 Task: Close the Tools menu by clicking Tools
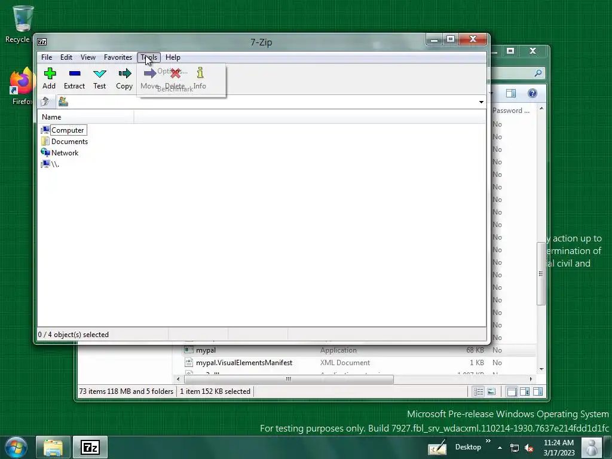coord(149,57)
